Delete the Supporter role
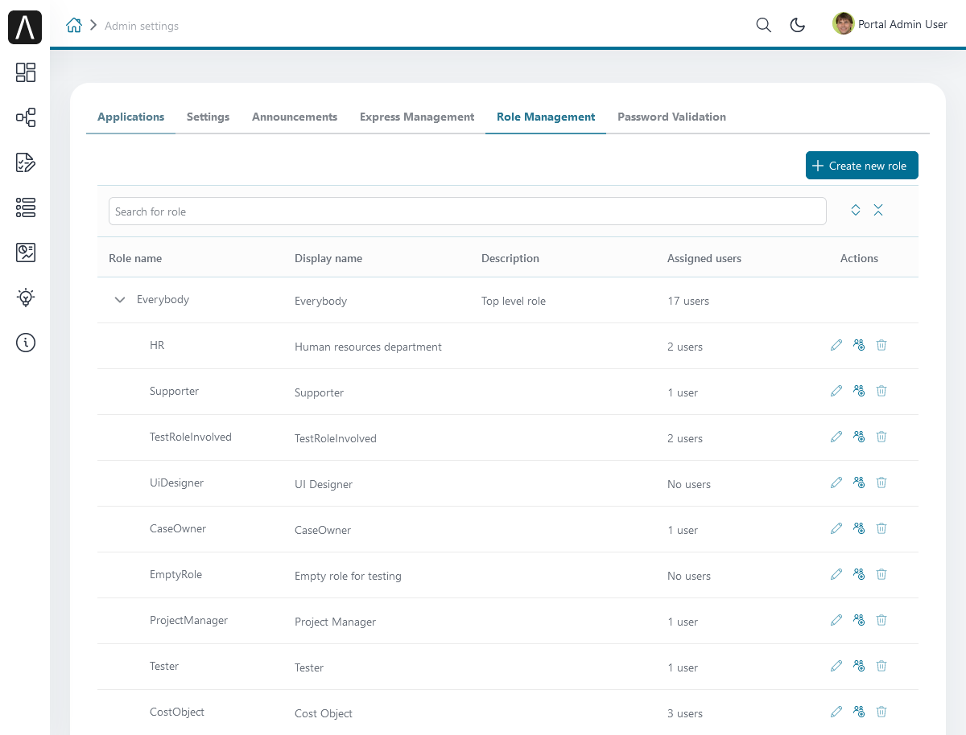This screenshot has height=735, width=966. (x=881, y=391)
